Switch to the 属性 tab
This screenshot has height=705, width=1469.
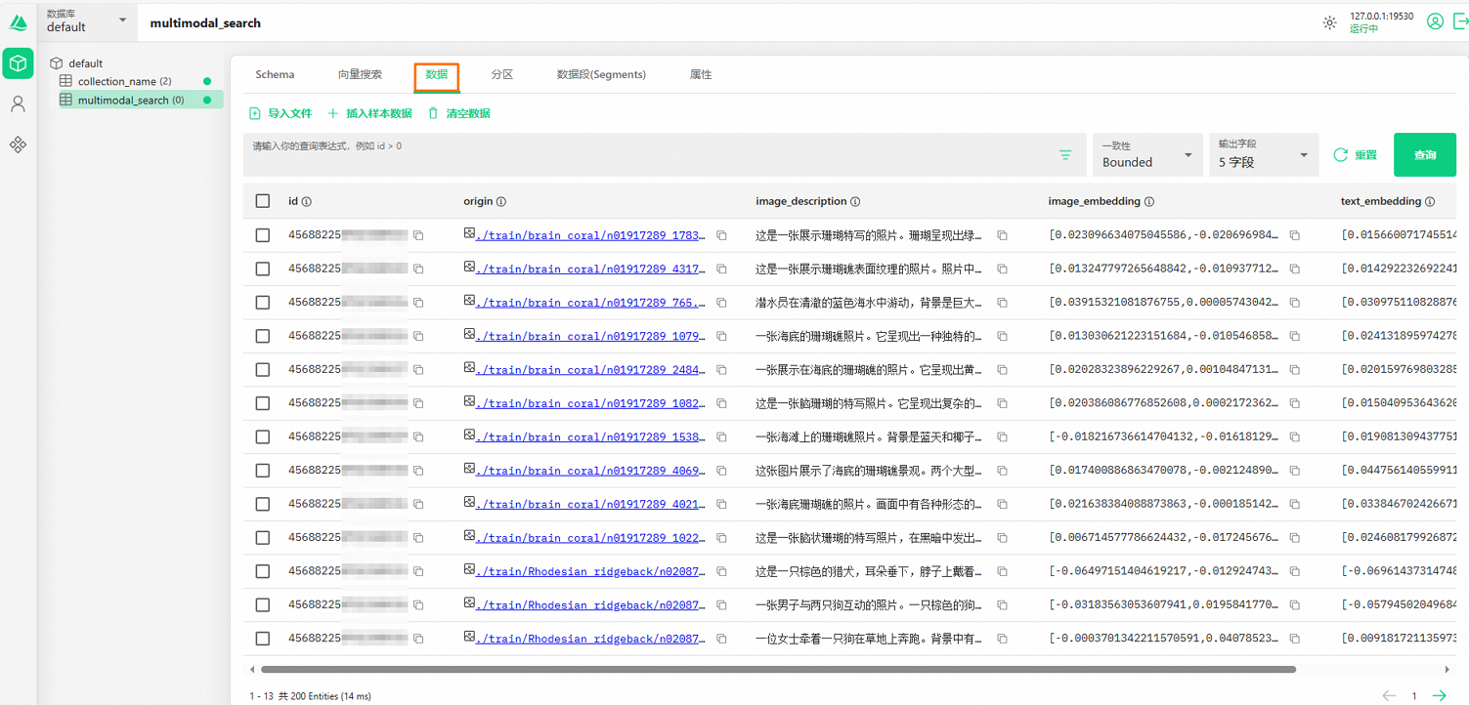click(x=701, y=75)
